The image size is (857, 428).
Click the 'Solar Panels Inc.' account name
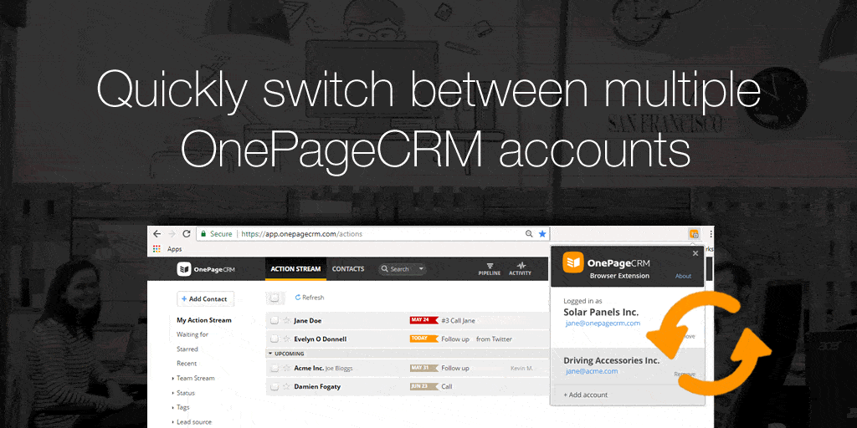click(601, 313)
